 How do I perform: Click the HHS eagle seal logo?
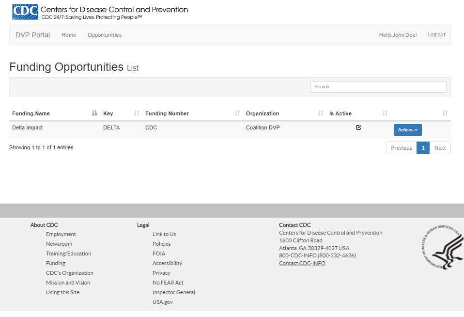[x=442, y=247]
